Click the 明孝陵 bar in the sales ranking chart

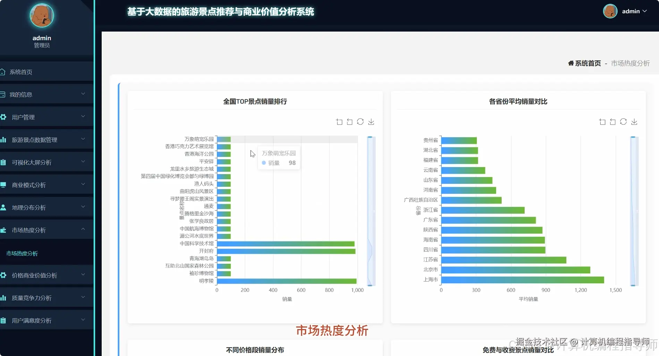[x=287, y=281]
